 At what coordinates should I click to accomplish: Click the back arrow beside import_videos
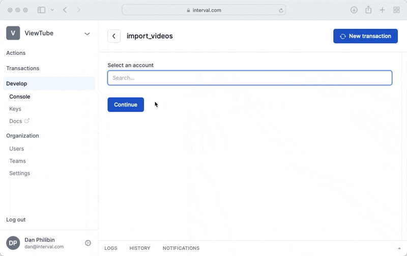pos(114,36)
